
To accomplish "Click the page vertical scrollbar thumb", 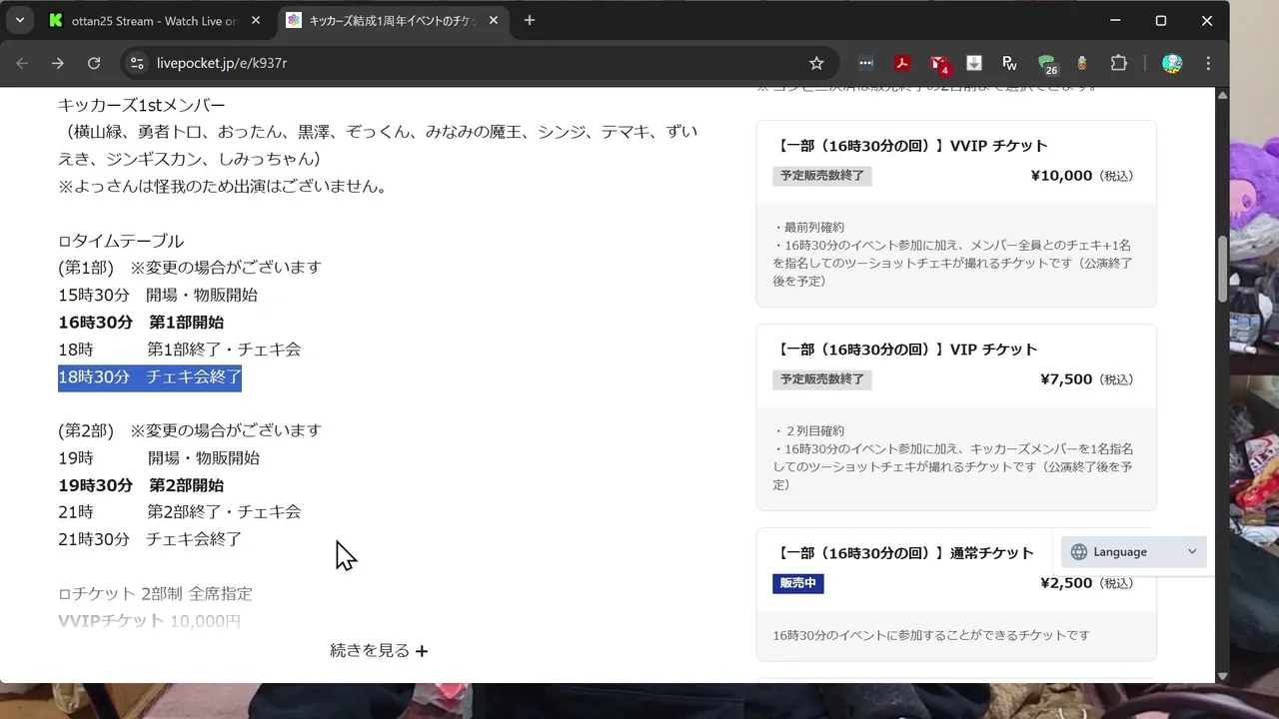I will [x=1223, y=269].
